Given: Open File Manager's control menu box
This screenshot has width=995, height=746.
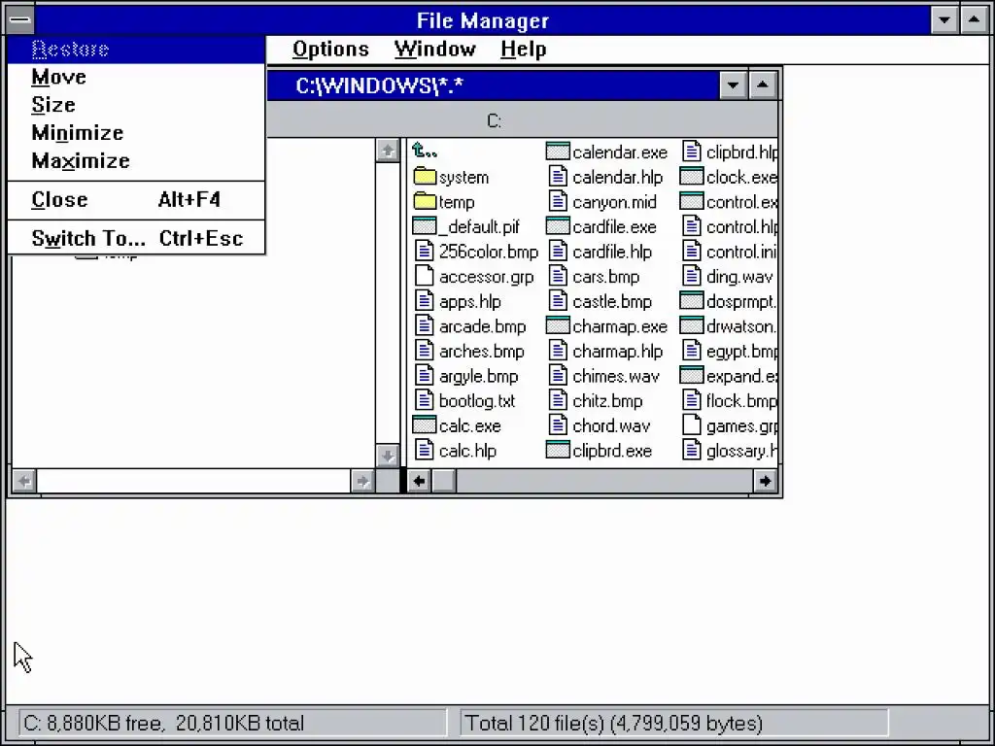Looking at the screenshot, I should tap(19, 19).
